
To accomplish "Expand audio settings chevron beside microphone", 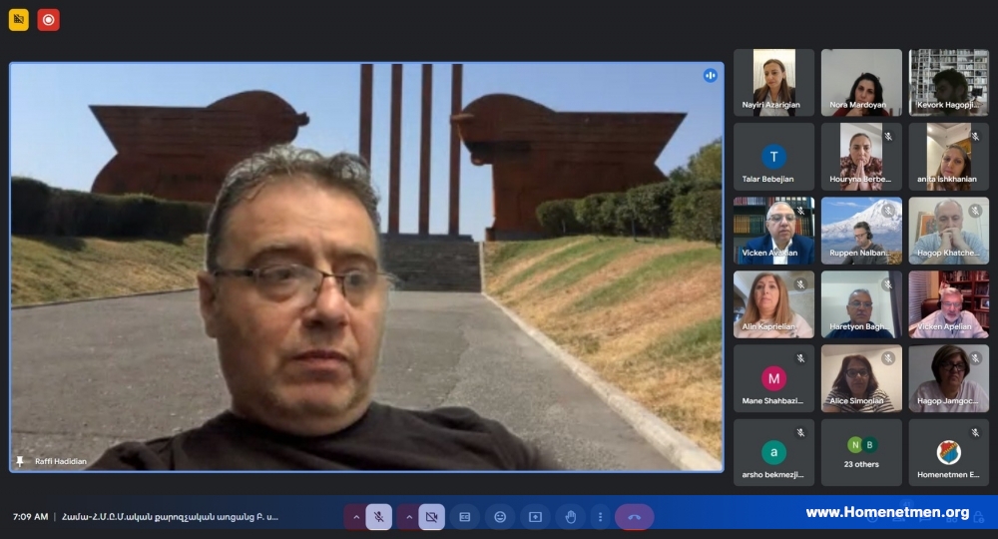I will [356, 517].
